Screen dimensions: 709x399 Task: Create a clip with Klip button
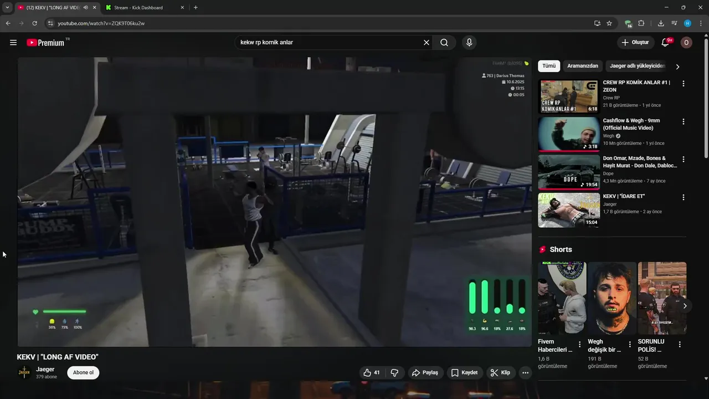pyautogui.click(x=500, y=373)
